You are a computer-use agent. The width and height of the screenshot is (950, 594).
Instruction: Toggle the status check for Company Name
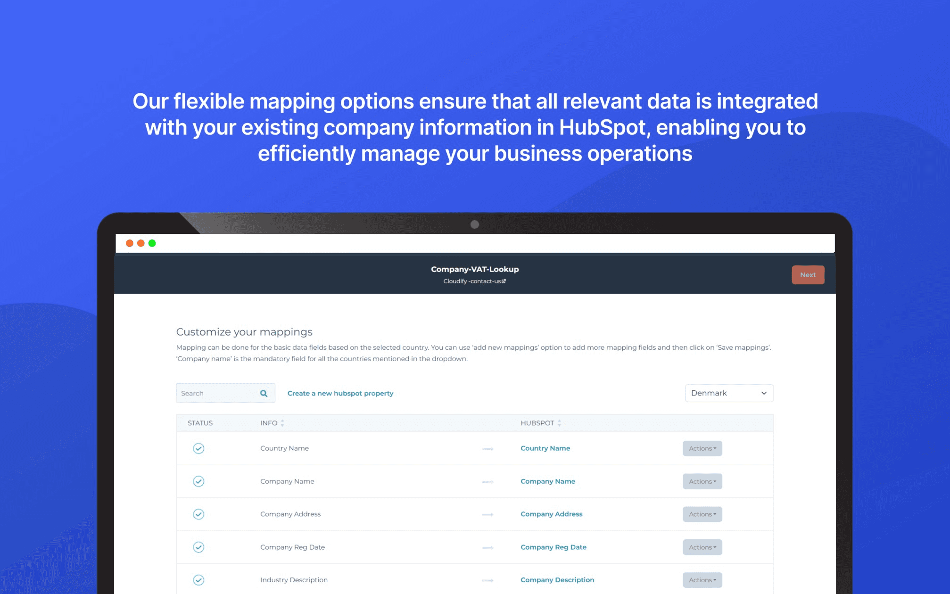[198, 481]
